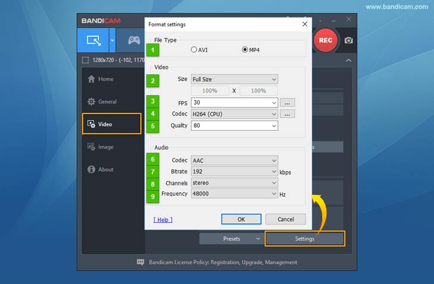Viewport: 434px width, 284px height.
Task: Open the Image tab in the sidebar
Action: [112, 147]
